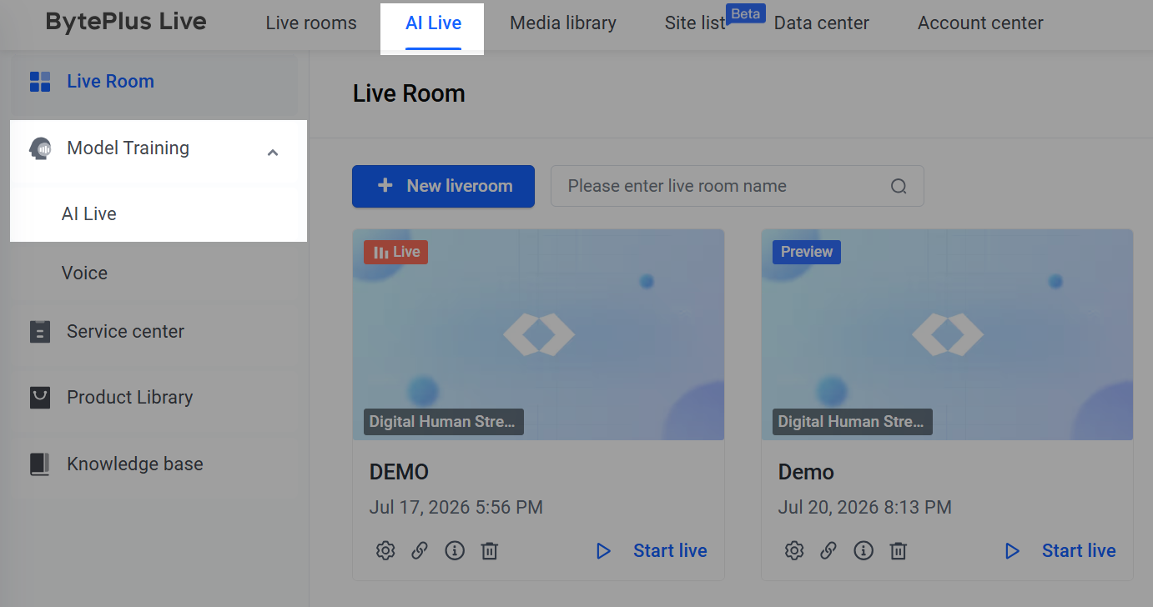View info icon for DEMO room
The width and height of the screenshot is (1153, 607).
(x=455, y=550)
